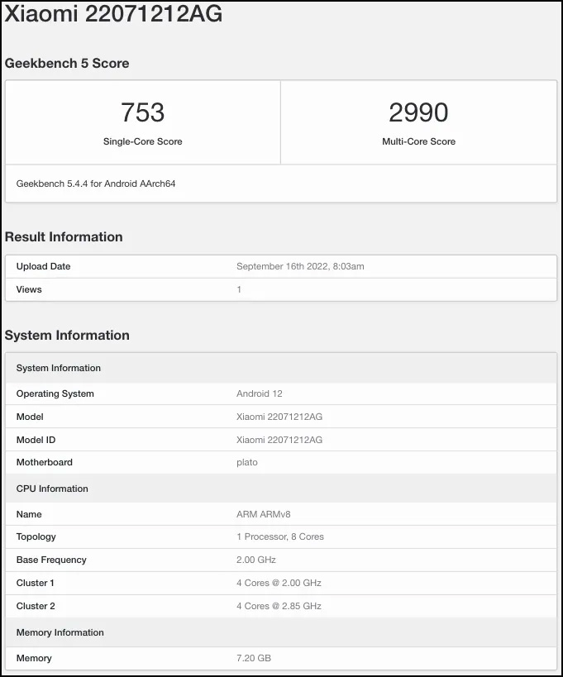Click the 'Model' row label
This screenshot has height=677, width=563.
30,417
